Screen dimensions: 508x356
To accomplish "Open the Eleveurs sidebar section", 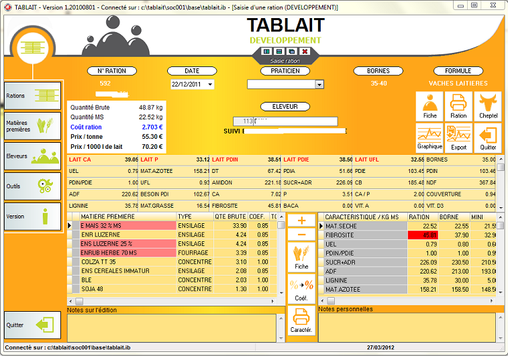I will pyautogui.click(x=32, y=156).
